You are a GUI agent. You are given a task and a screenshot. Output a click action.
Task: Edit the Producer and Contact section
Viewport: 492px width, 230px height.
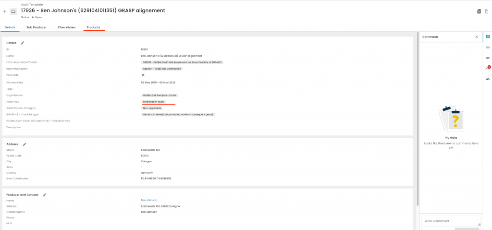click(x=45, y=194)
